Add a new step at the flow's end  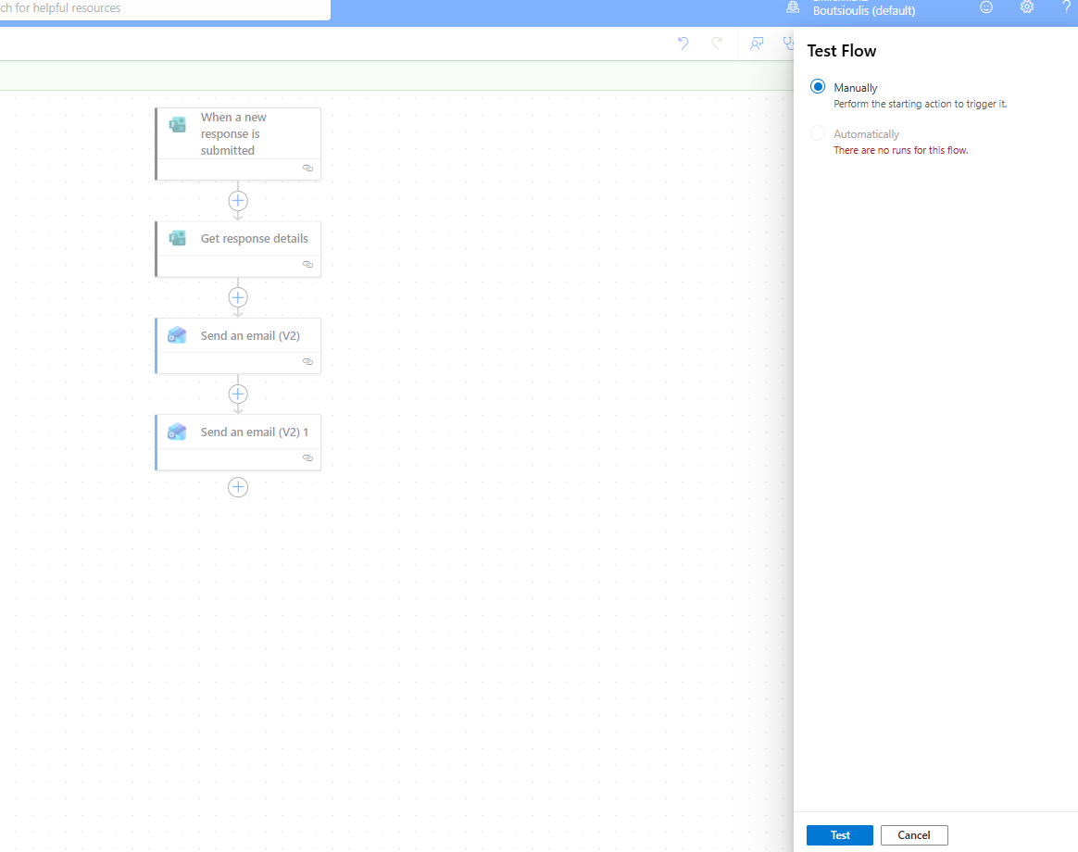238,487
